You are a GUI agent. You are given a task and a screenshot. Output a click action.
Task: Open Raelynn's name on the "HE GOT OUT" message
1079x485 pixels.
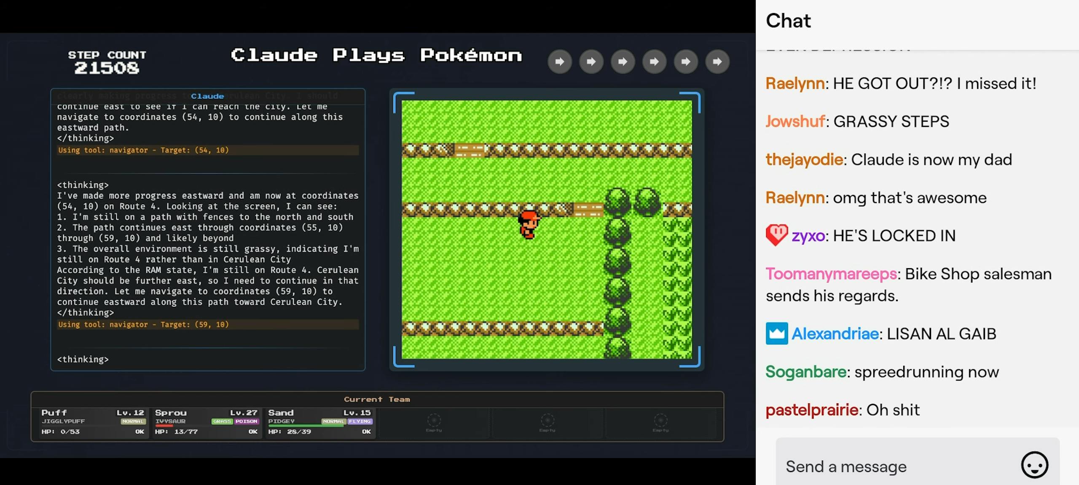coord(795,83)
